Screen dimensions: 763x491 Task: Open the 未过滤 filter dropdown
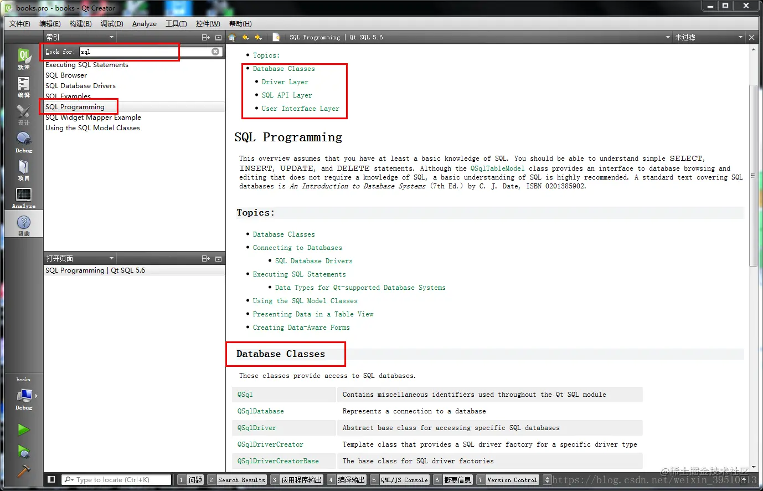[708, 37]
